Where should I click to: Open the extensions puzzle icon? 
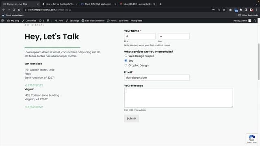tap(241, 10)
